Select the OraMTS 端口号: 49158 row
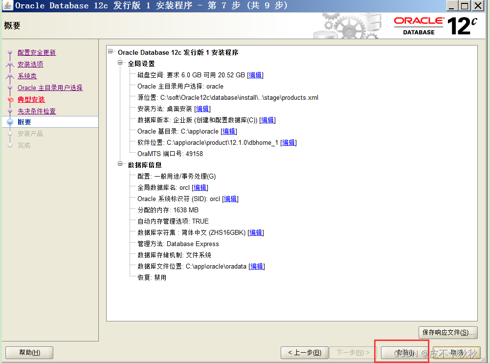The height and width of the screenshot is (363, 490). 170,154
